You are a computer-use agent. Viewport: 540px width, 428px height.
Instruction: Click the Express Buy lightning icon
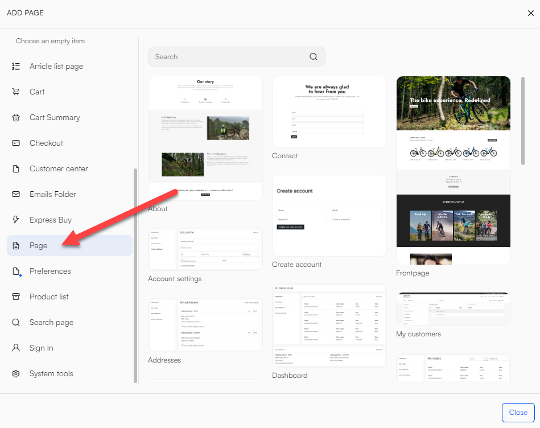[x=16, y=220]
